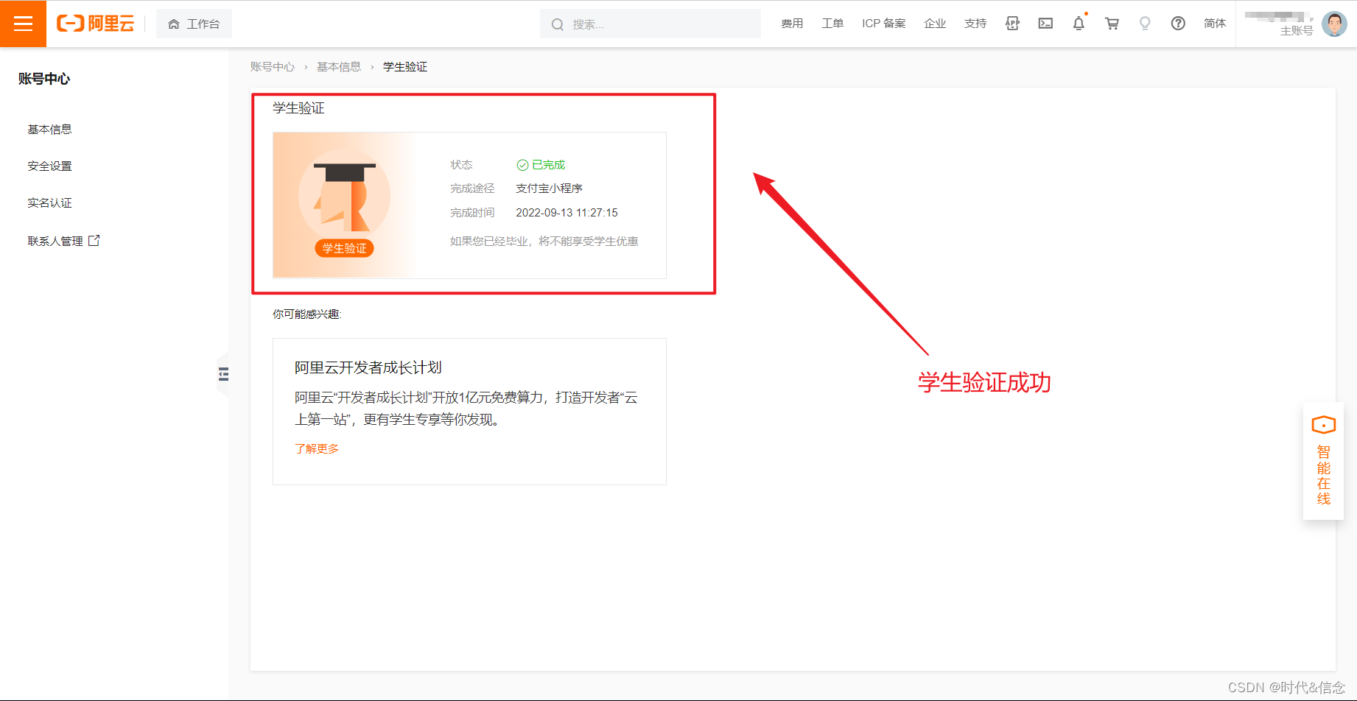Open the 工单 menu
1357x701 pixels.
tap(832, 24)
